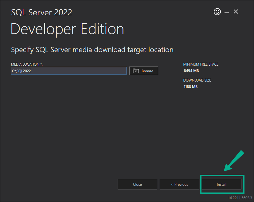
Task: Go back with the Previous button
Action: tap(179, 184)
